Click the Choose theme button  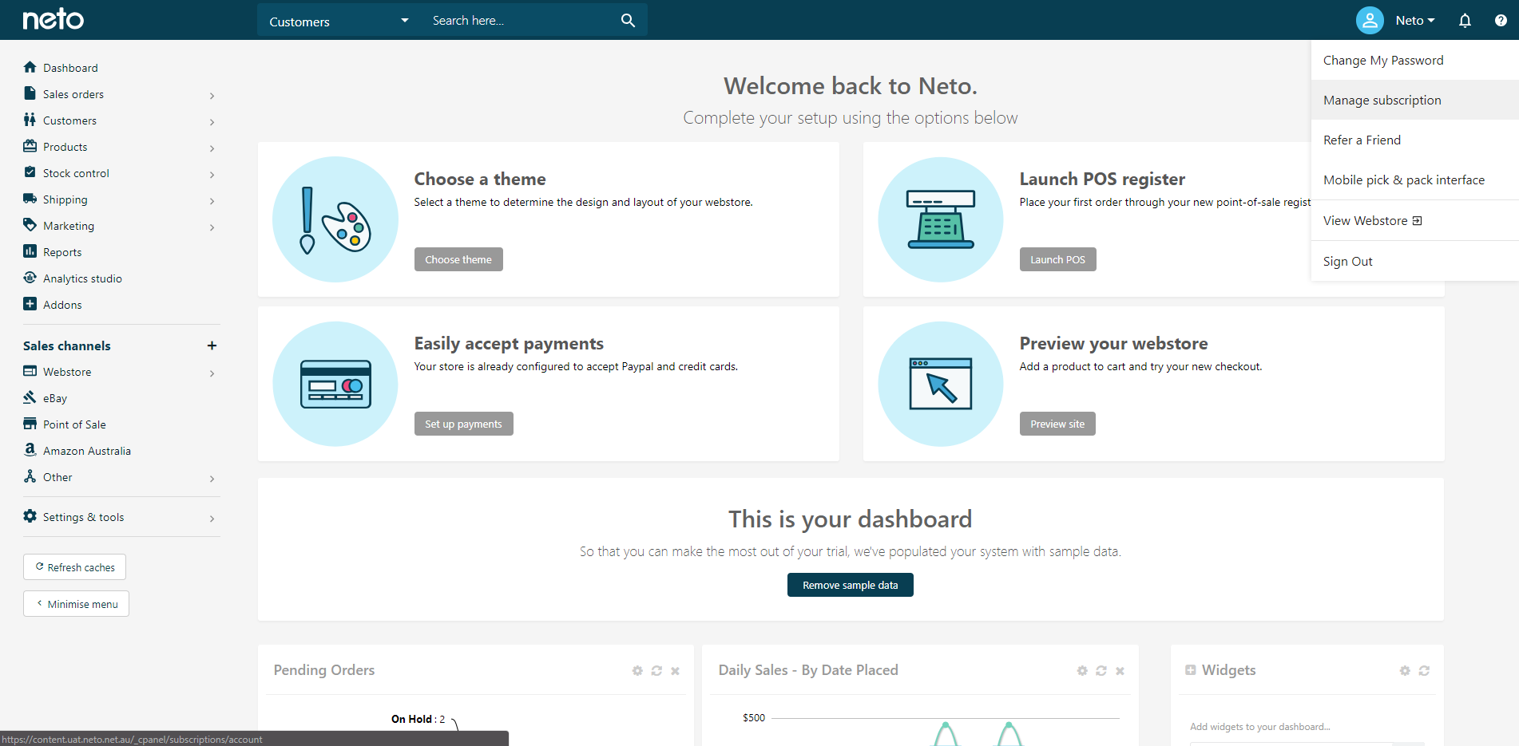(x=458, y=259)
